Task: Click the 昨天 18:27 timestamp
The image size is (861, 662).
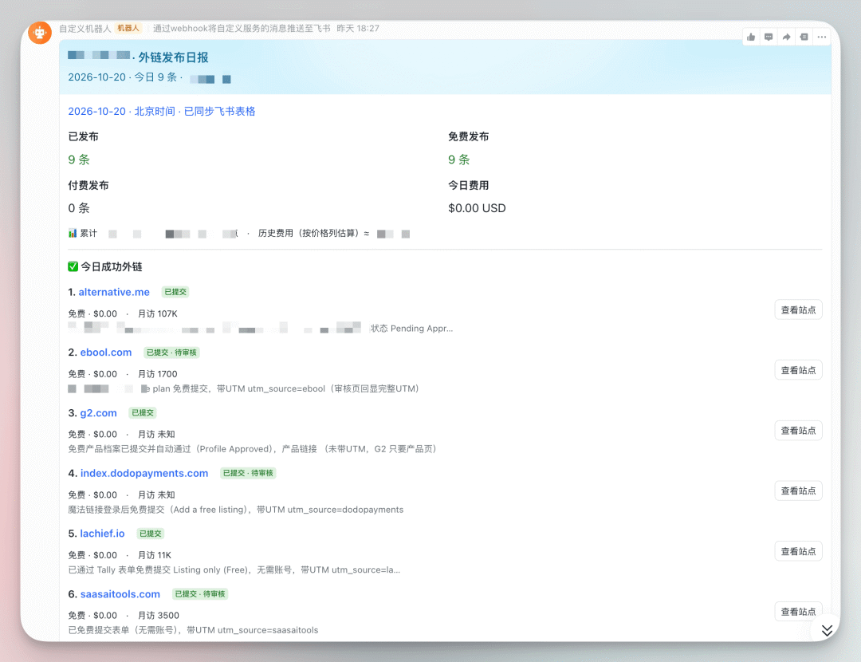Action: click(x=358, y=29)
